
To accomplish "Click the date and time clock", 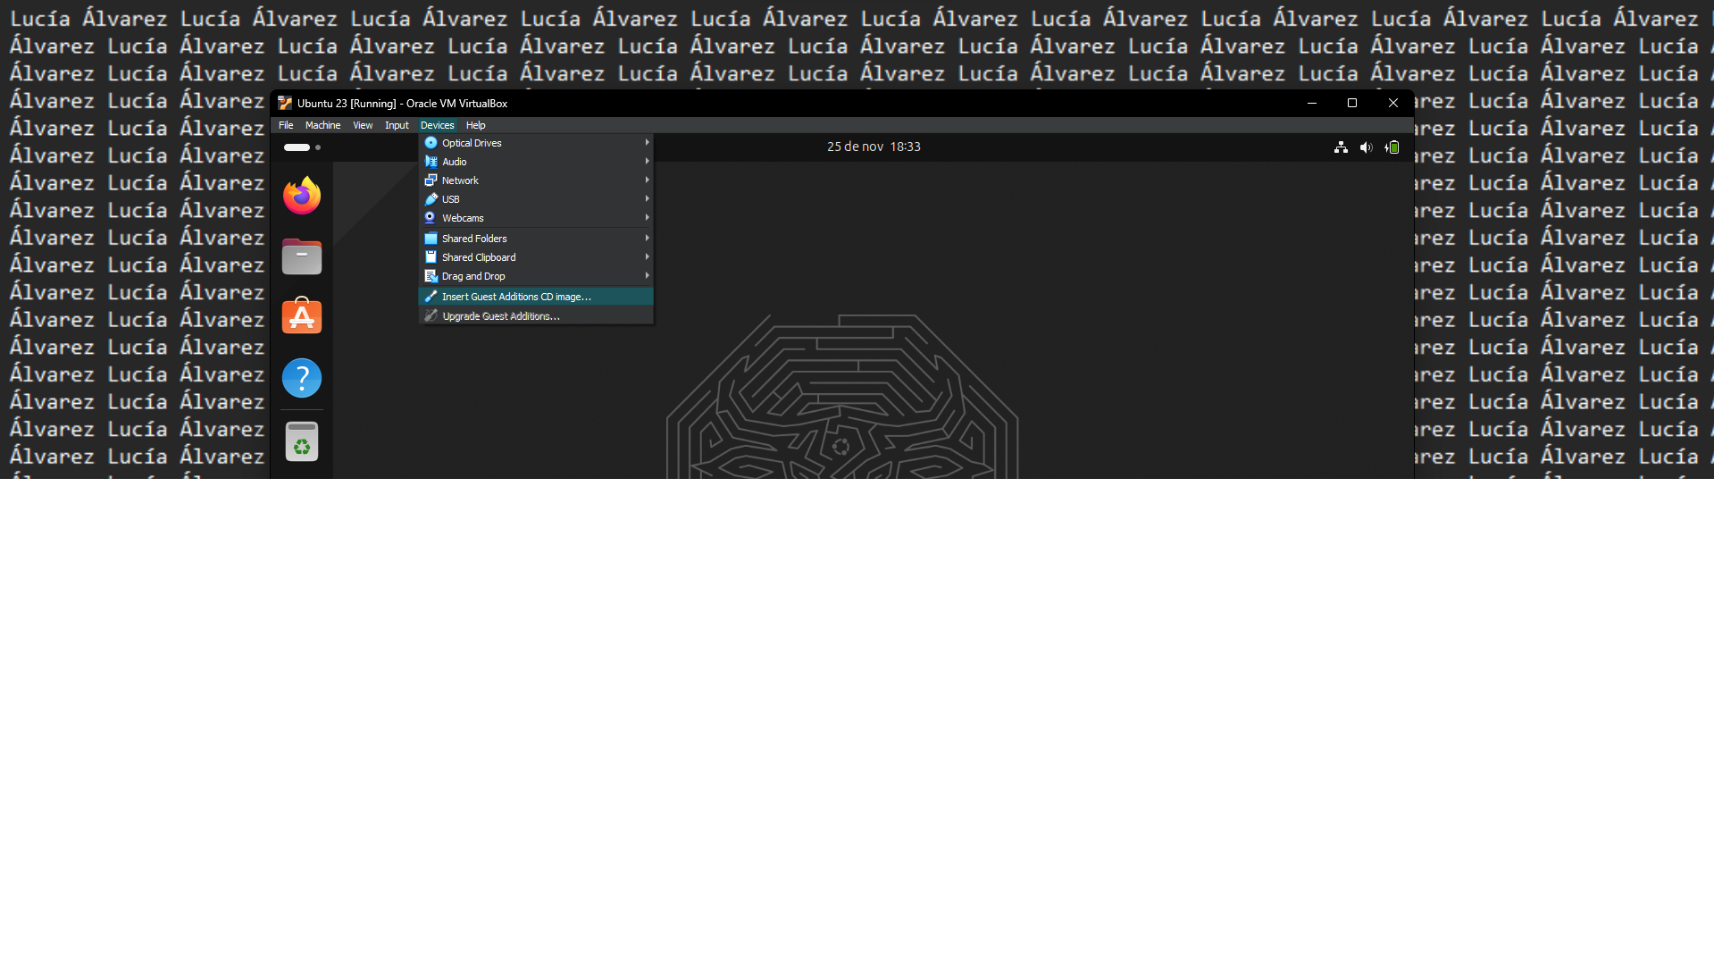I will pos(873,147).
